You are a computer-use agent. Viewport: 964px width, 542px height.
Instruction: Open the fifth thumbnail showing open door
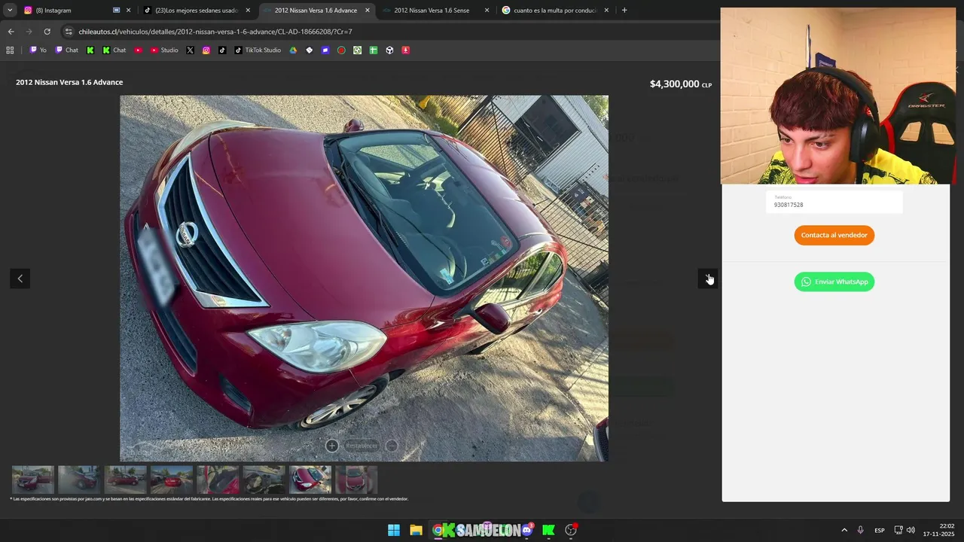[218, 480]
